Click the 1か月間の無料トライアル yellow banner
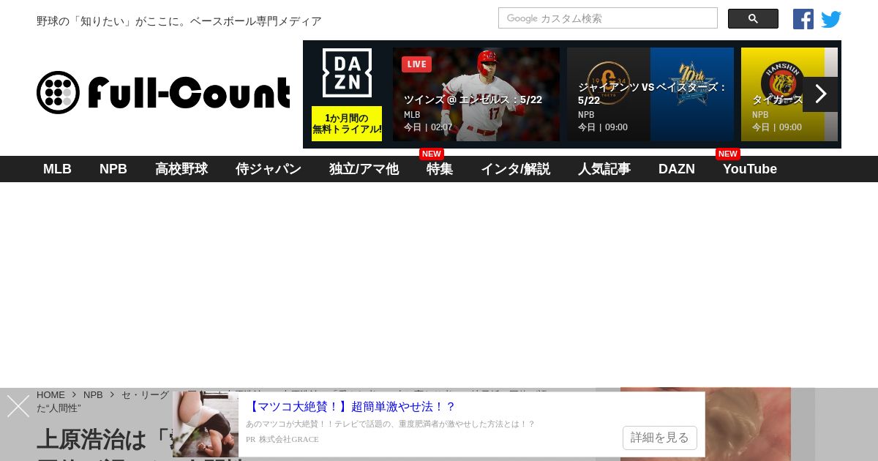Screen dimensions: 878x461 347,124
